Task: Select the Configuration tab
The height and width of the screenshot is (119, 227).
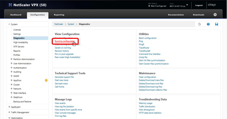Action: pyautogui.click(x=38, y=15)
